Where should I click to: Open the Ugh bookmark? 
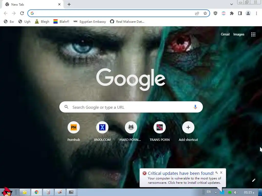click(24, 21)
